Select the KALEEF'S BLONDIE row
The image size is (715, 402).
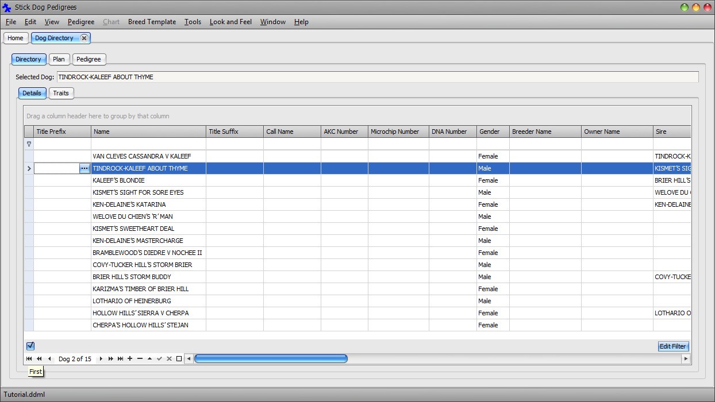click(148, 180)
